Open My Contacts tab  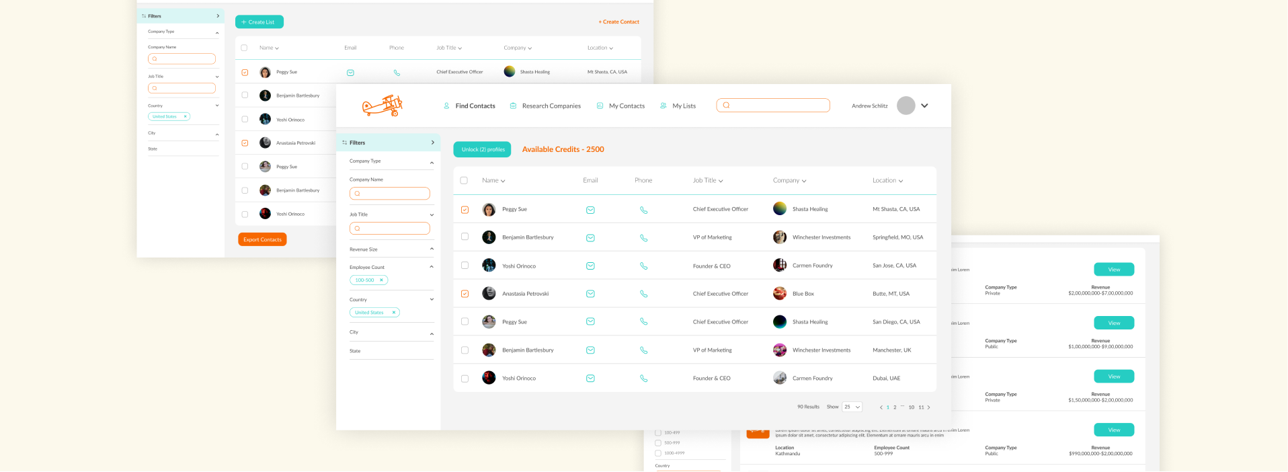[x=620, y=106]
